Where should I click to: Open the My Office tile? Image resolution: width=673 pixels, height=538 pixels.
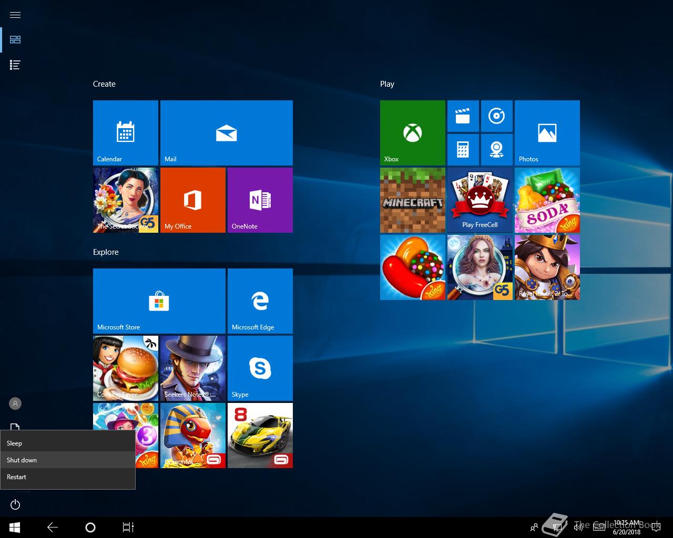193,200
